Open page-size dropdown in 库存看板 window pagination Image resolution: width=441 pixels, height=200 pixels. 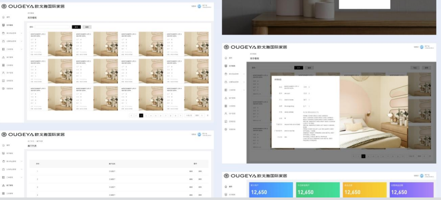tap(189, 116)
